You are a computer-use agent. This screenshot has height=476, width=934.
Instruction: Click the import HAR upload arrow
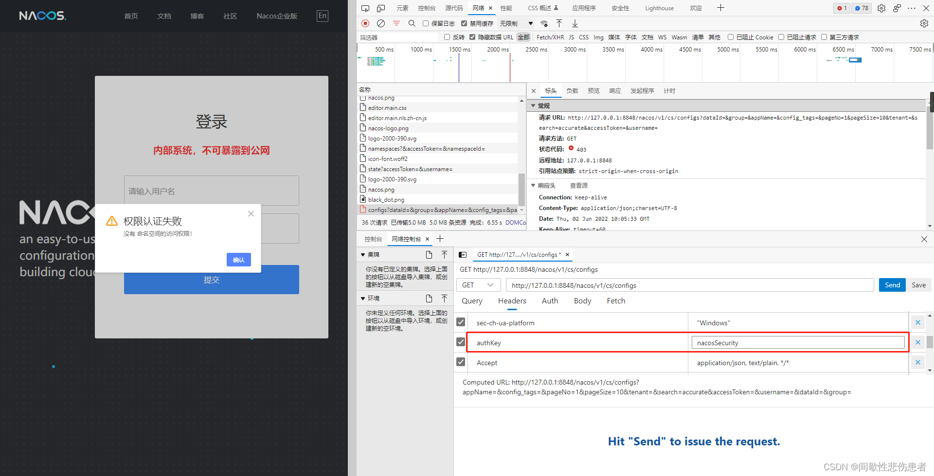(x=559, y=23)
